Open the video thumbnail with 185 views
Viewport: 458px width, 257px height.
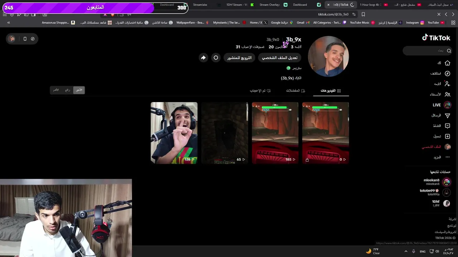[x=275, y=133]
